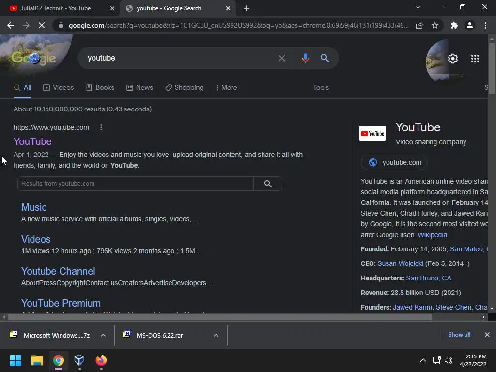Image resolution: width=496 pixels, height=372 pixels.
Task: Open the clock and date panel
Action: click(x=473, y=360)
